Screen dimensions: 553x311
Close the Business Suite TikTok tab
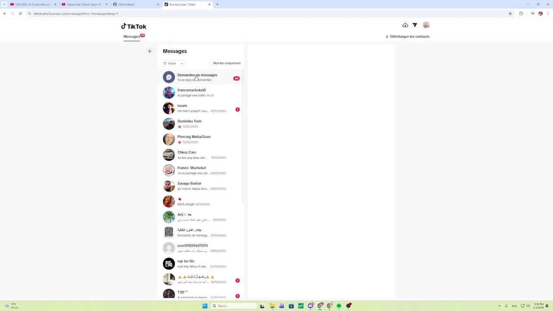pos(210,4)
